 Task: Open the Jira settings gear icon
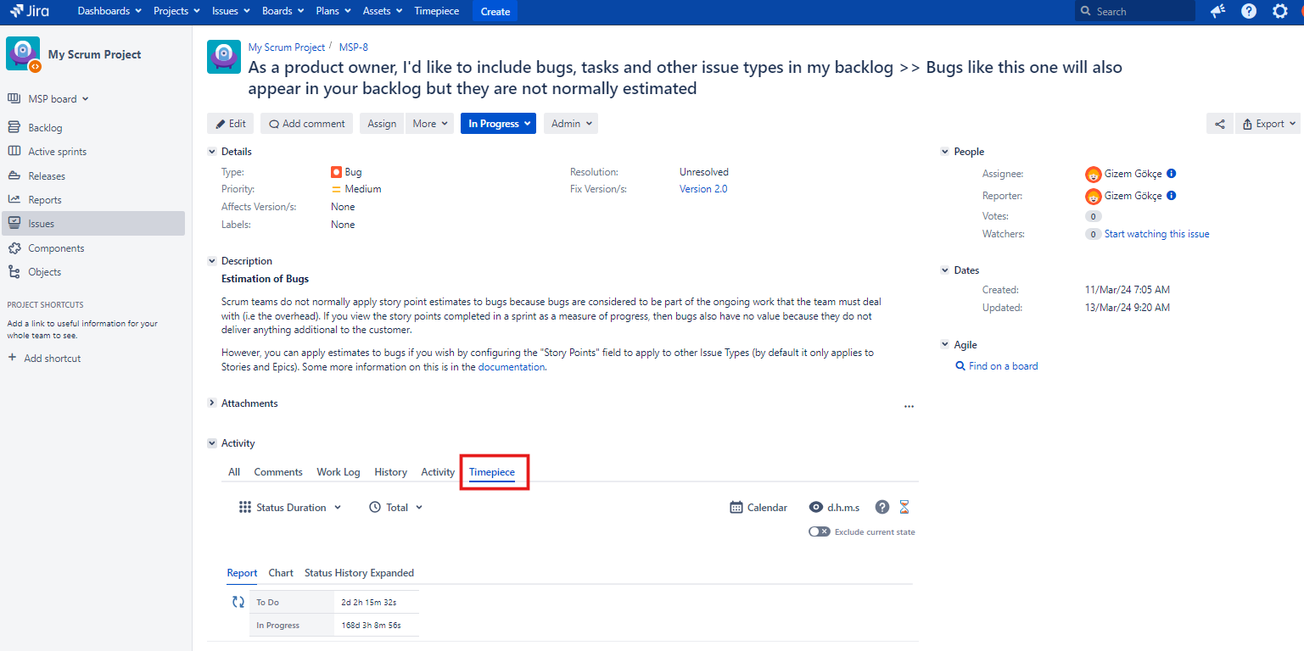pyautogui.click(x=1279, y=11)
